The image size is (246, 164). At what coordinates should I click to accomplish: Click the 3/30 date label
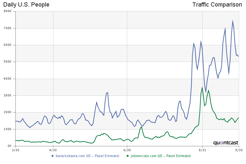[15, 150]
